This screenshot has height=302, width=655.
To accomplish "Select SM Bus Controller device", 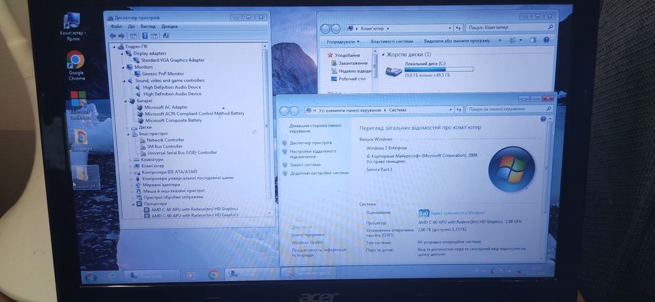I will tap(161, 147).
